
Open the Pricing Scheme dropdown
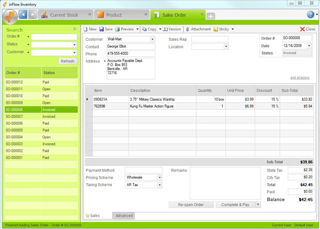tap(159, 178)
